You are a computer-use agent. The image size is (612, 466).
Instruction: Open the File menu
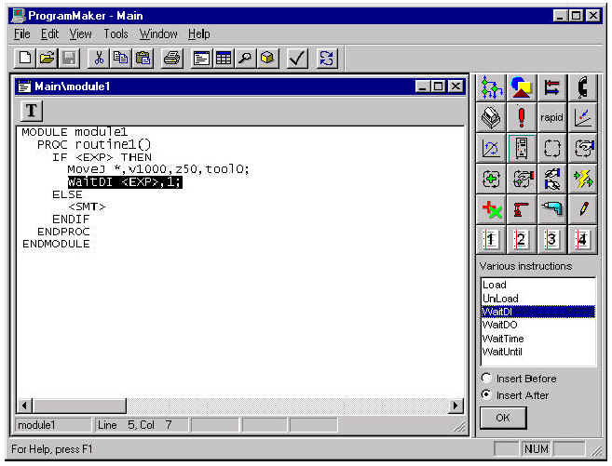21,34
